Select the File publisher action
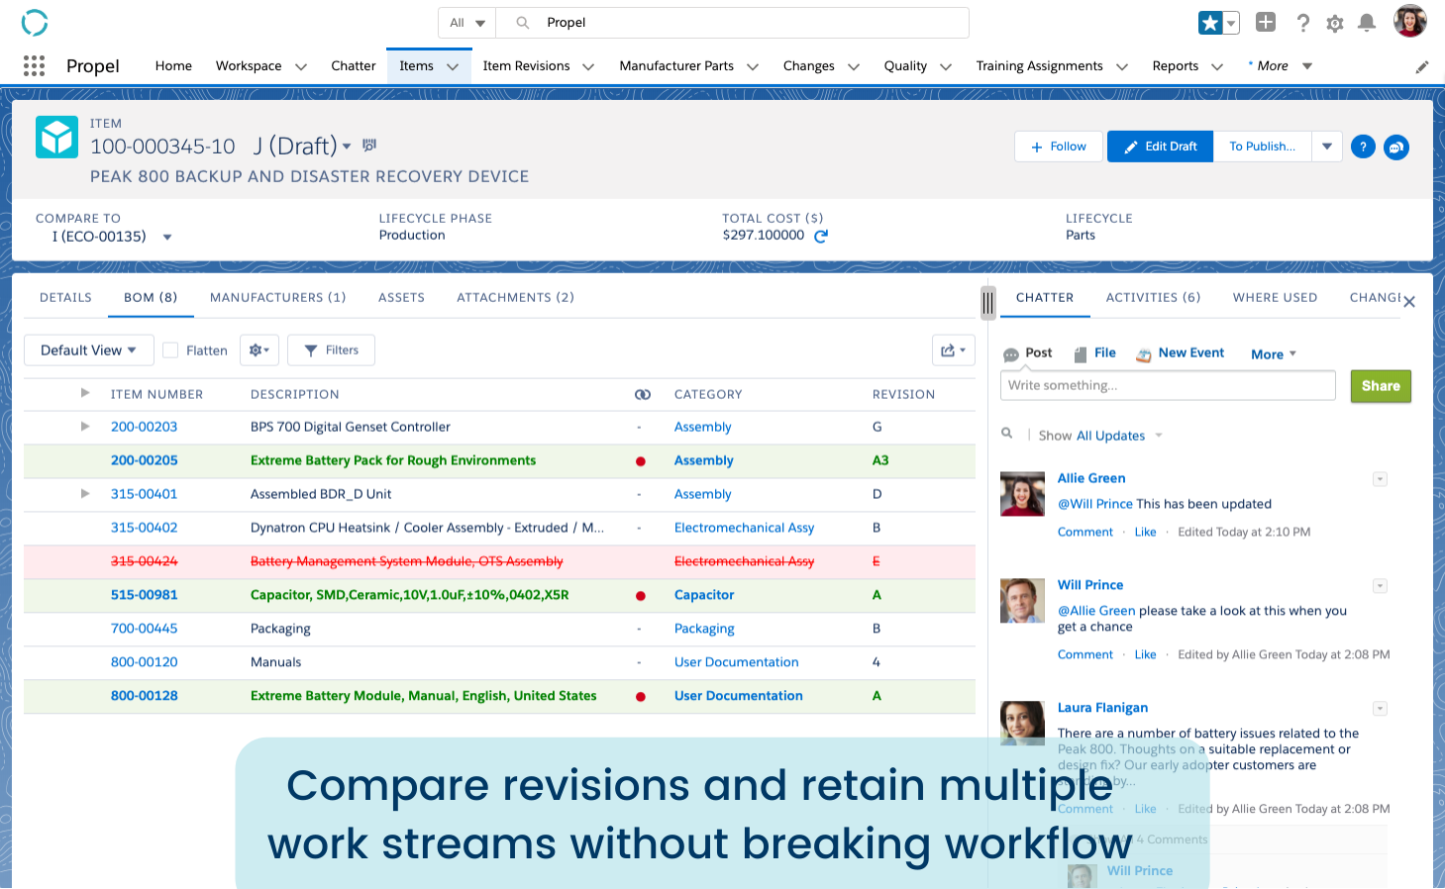 pyautogui.click(x=1095, y=353)
